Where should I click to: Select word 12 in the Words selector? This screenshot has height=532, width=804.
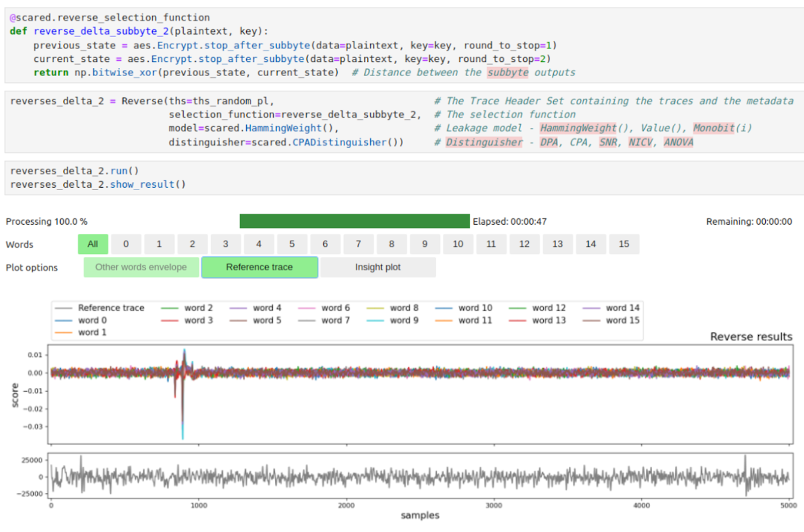525,244
